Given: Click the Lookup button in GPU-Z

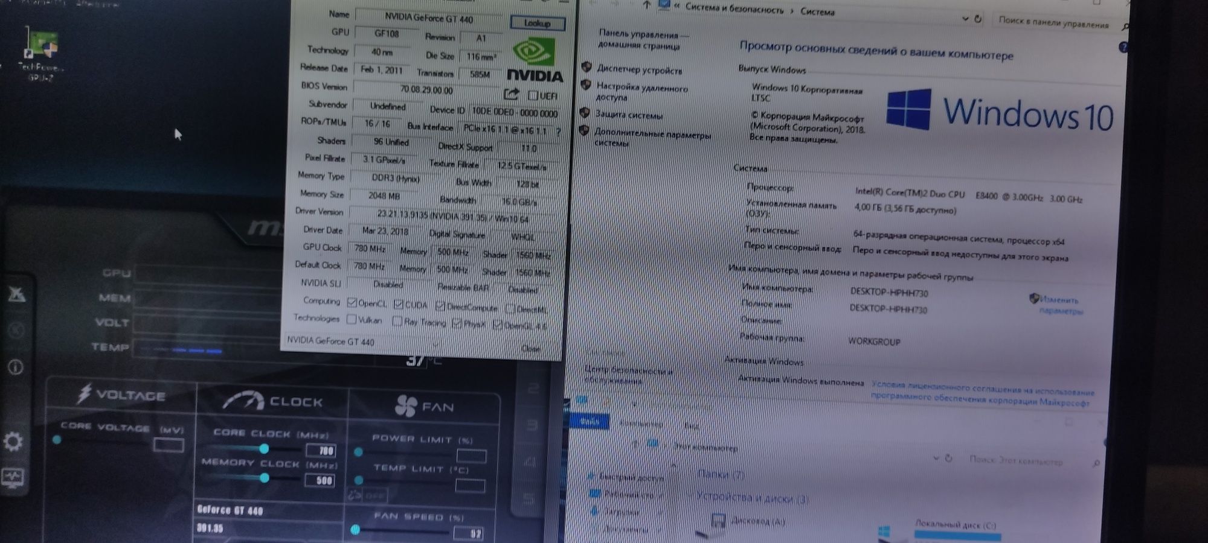Looking at the screenshot, I should point(537,24).
